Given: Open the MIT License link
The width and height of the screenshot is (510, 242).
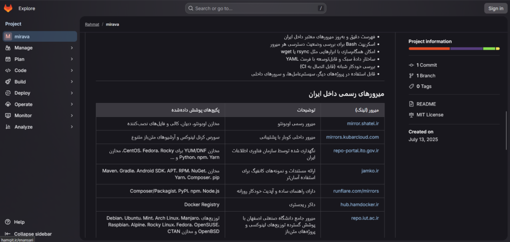Looking at the screenshot, I should click(x=430, y=115).
